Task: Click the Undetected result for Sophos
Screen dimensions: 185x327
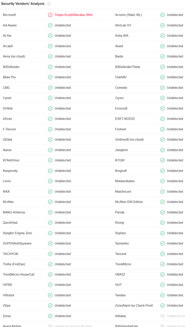Action: pyautogui.click(x=175, y=233)
